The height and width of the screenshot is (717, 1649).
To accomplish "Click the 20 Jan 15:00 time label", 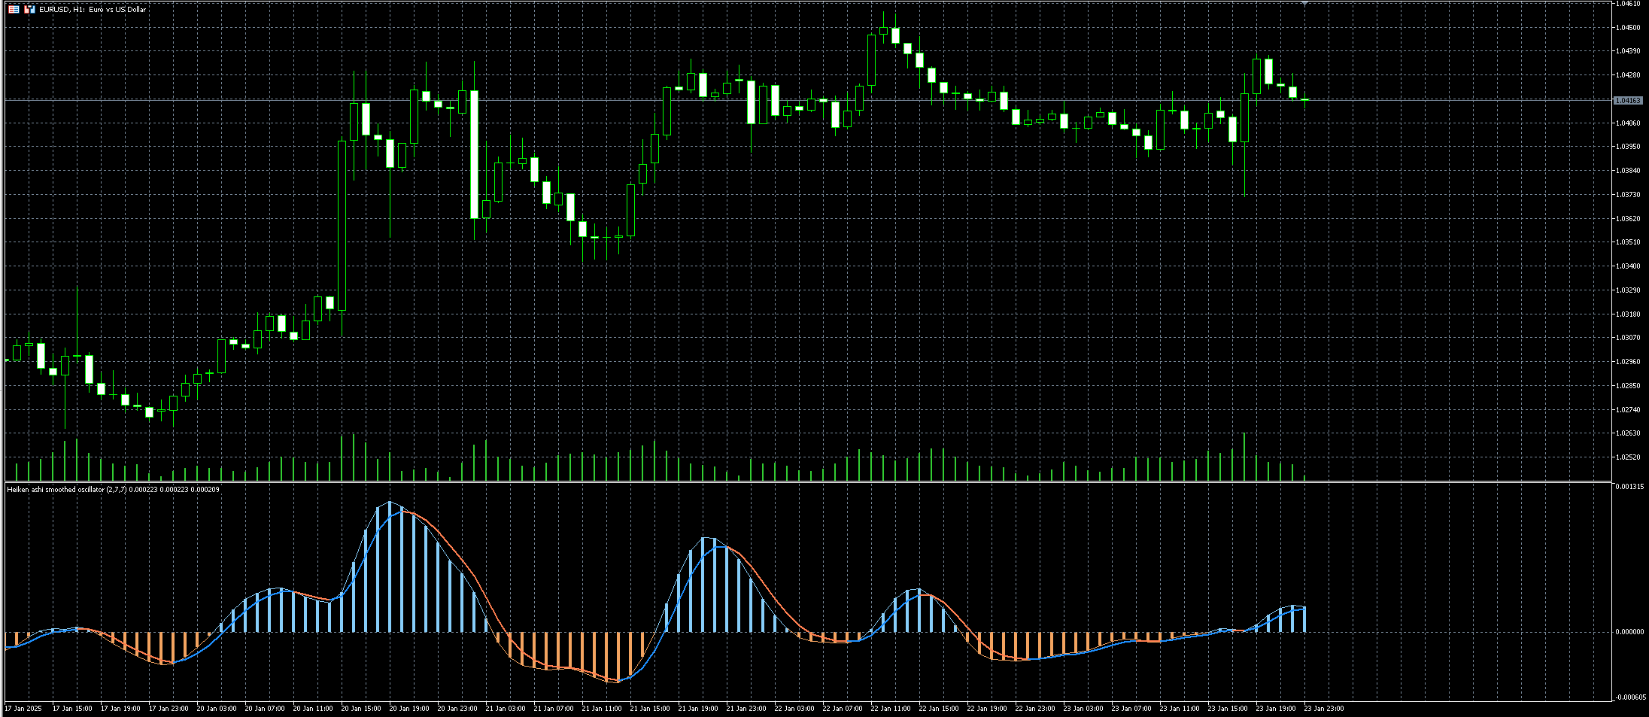I will 361,709.
